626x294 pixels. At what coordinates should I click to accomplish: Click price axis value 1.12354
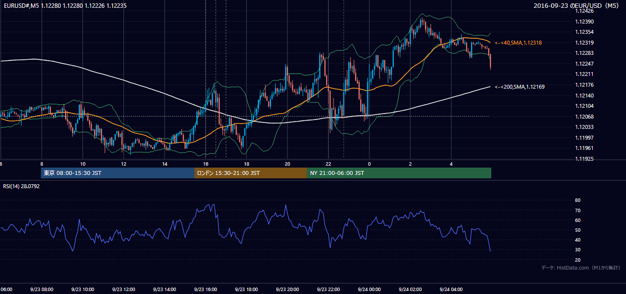[584, 32]
